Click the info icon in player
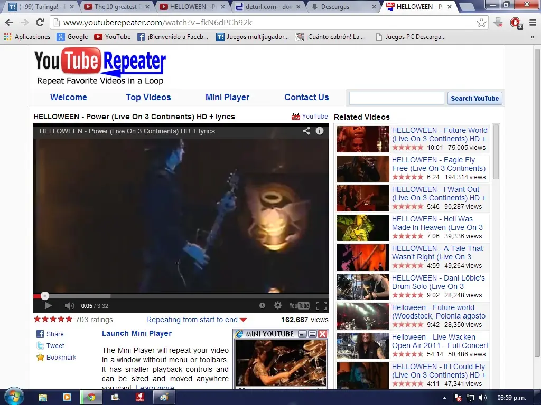541x405 pixels. pyautogui.click(x=320, y=131)
